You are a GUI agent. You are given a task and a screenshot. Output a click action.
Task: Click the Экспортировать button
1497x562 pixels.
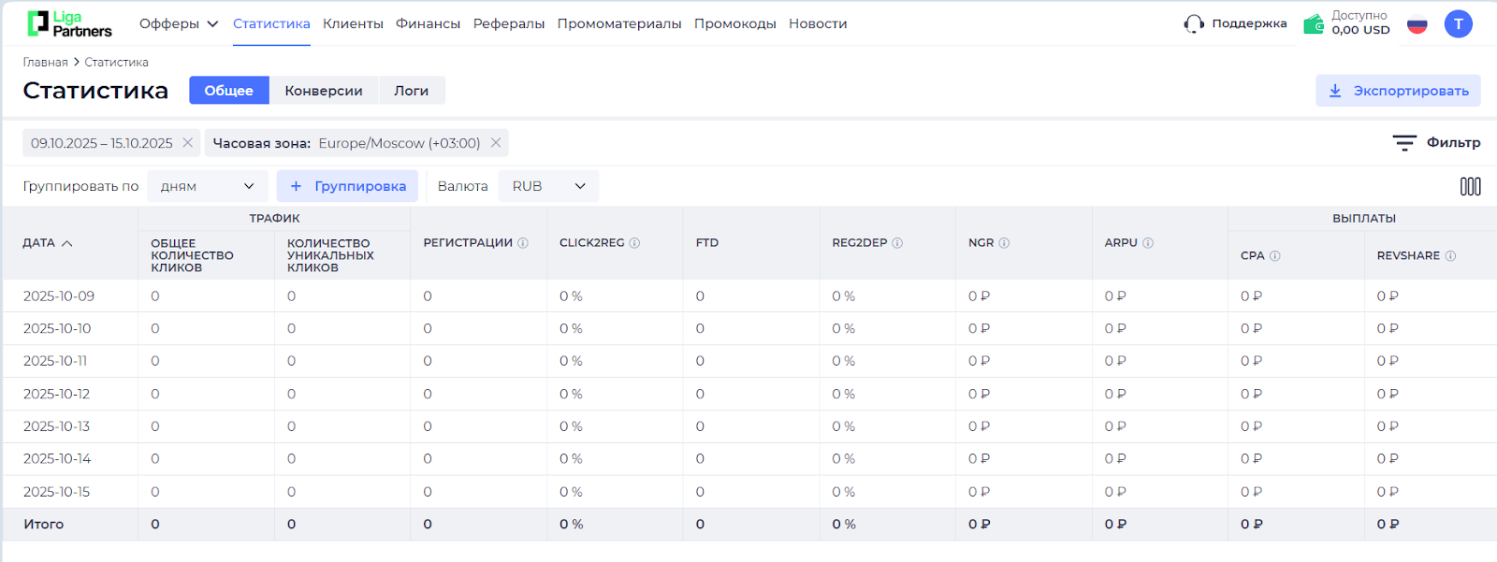[x=1398, y=91]
